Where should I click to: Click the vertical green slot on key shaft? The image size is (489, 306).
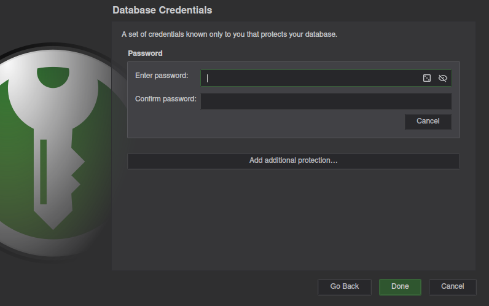(x=44, y=171)
